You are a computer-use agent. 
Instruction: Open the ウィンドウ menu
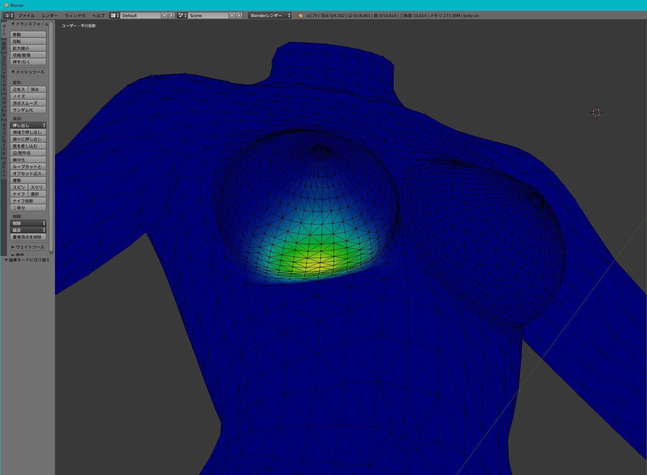click(x=75, y=15)
